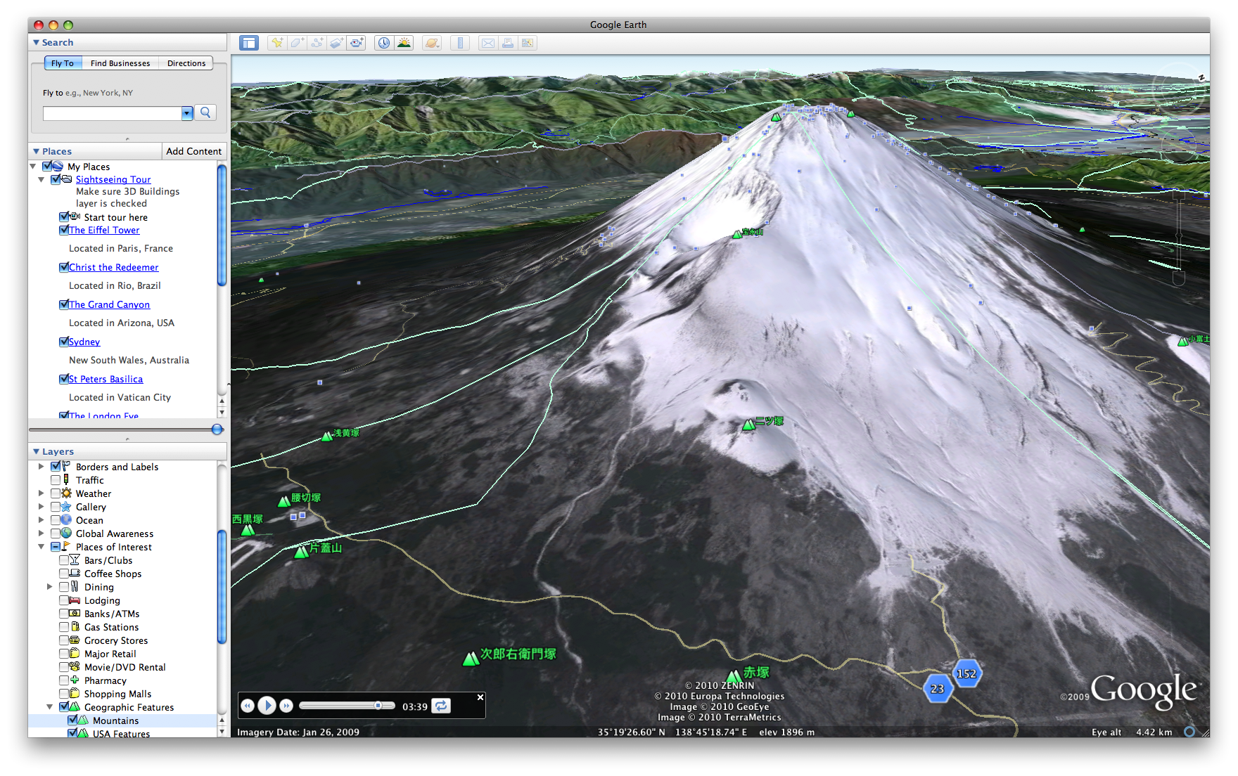Screen dimensions: 1238x776
Task: Add a placemark with the pushpin icon
Action: tap(277, 43)
